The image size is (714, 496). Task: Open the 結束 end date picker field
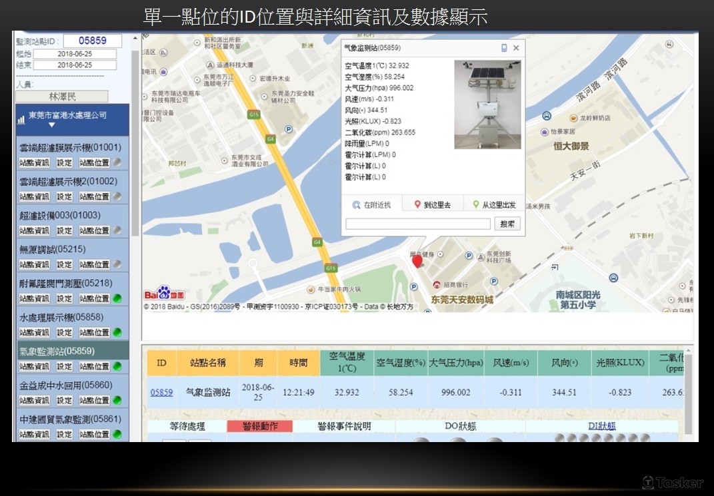(75, 65)
